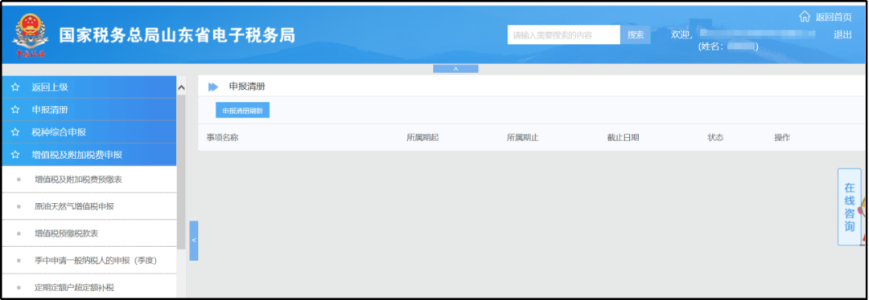The image size is (869, 300).
Task: Open 增值税及附加税费预缴表 item
Action: [x=89, y=180]
